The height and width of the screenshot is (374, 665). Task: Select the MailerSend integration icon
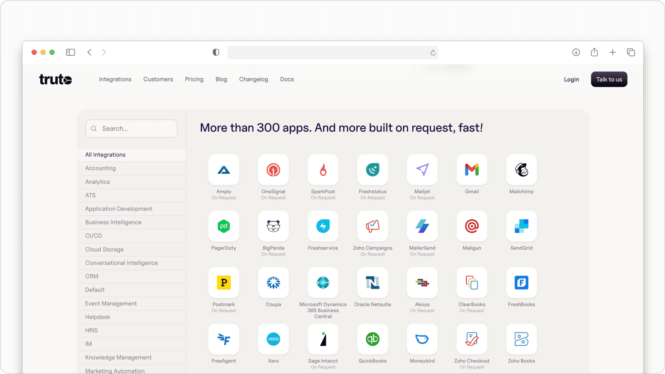(x=422, y=226)
